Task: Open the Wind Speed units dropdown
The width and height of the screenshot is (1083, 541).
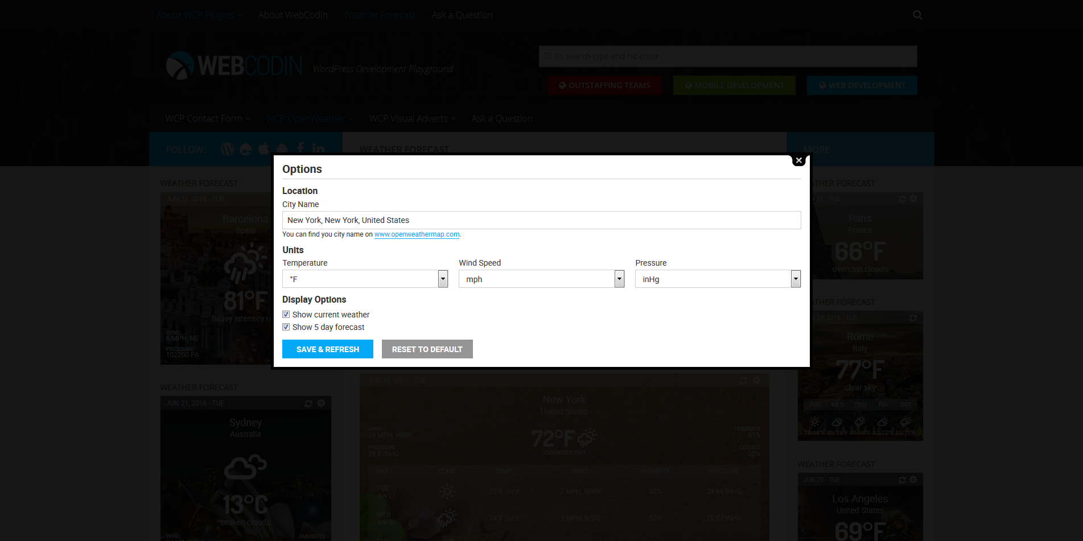Action: pos(542,279)
